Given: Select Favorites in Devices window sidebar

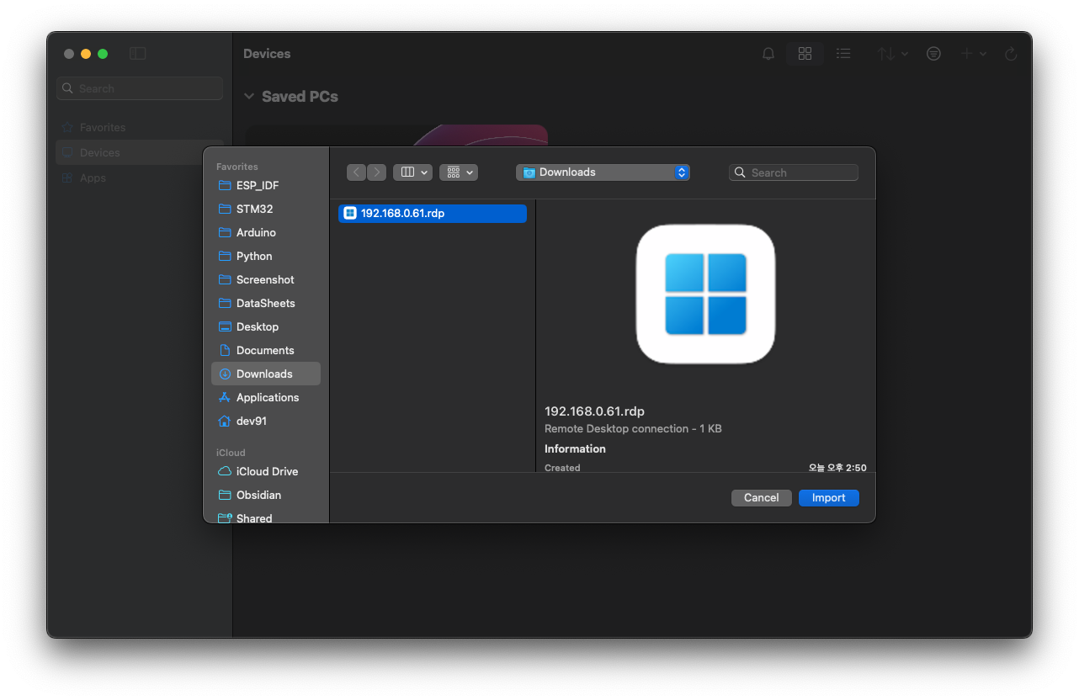Looking at the screenshot, I should (x=140, y=127).
